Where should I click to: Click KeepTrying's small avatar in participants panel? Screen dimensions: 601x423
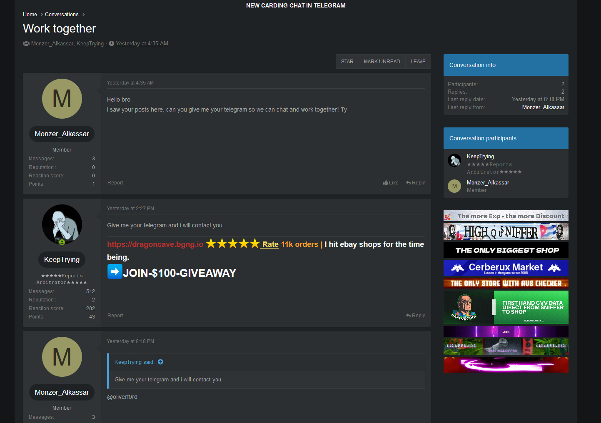pyautogui.click(x=454, y=160)
